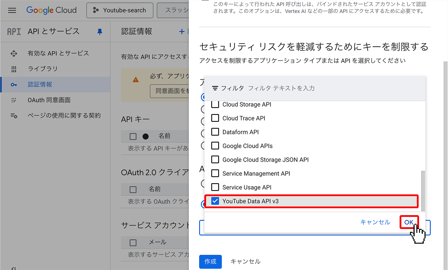The height and width of the screenshot is (270, 448).
Task: Pin the API とサービス section
Action: click(x=100, y=32)
